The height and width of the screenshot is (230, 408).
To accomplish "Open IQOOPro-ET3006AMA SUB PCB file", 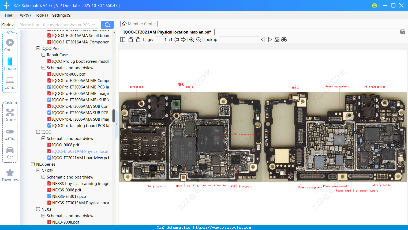I will 78,113.
